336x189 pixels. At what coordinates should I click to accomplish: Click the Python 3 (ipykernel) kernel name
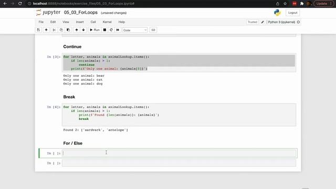pyautogui.click(x=281, y=22)
